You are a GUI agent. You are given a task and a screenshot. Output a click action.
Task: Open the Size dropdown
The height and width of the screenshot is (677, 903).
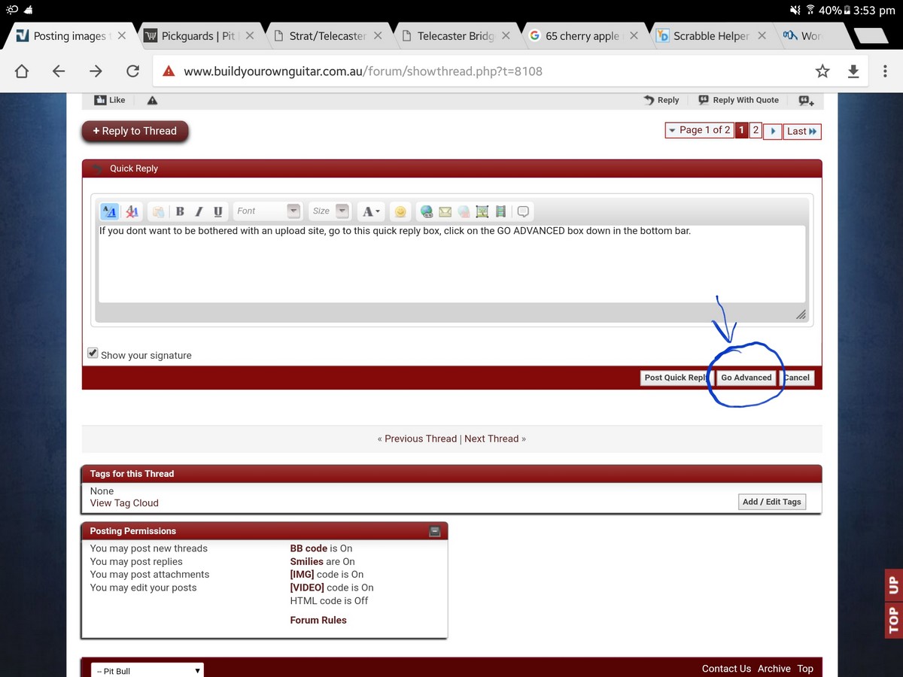[x=331, y=211]
